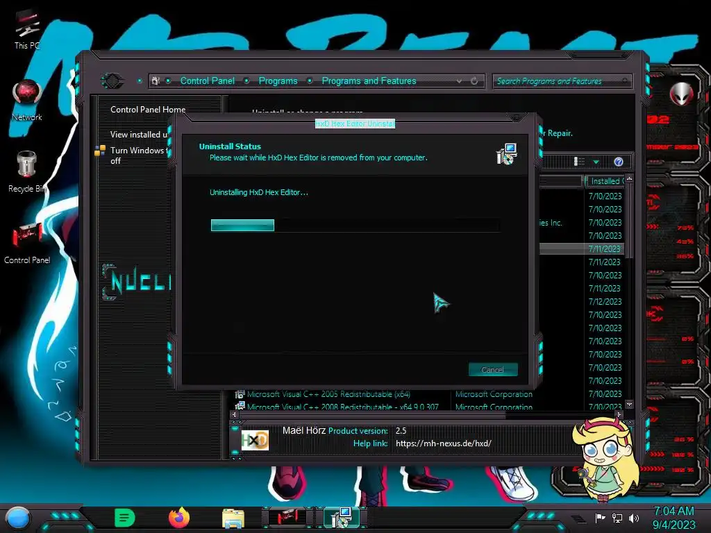Click the back navigation orb button
Image resolution: width=711 pixels, height=533 pixels.
pyautogui.click(x=112, y=81)
